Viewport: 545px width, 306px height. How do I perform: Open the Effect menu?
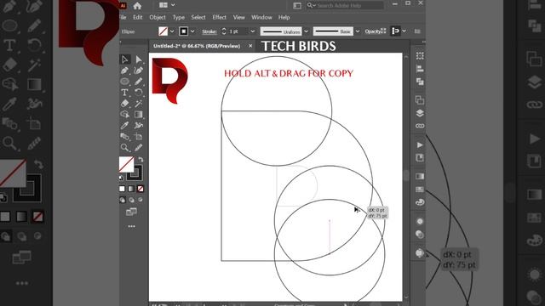pyautogui.click(x=219, y=17)
